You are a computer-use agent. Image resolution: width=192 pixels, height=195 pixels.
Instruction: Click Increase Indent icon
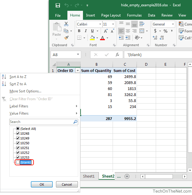point(128,38)
